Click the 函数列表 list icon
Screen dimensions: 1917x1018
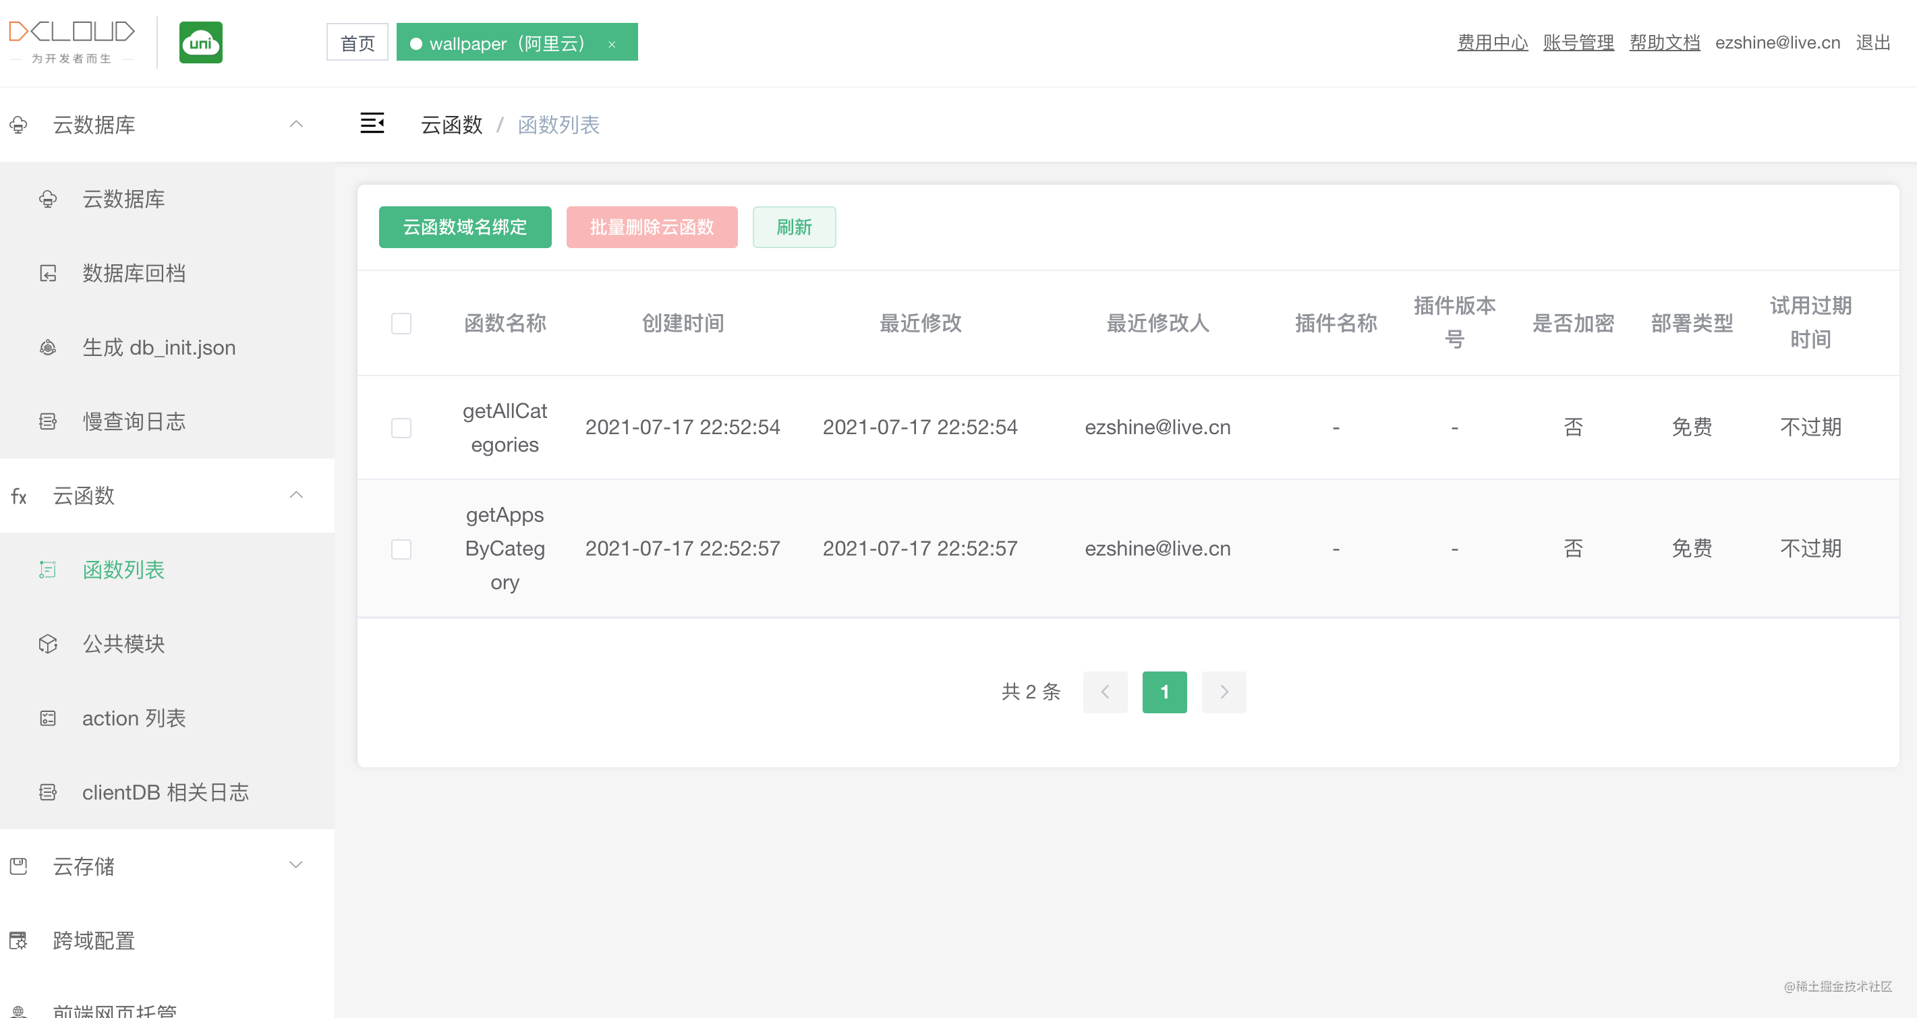tap(48, 570)
